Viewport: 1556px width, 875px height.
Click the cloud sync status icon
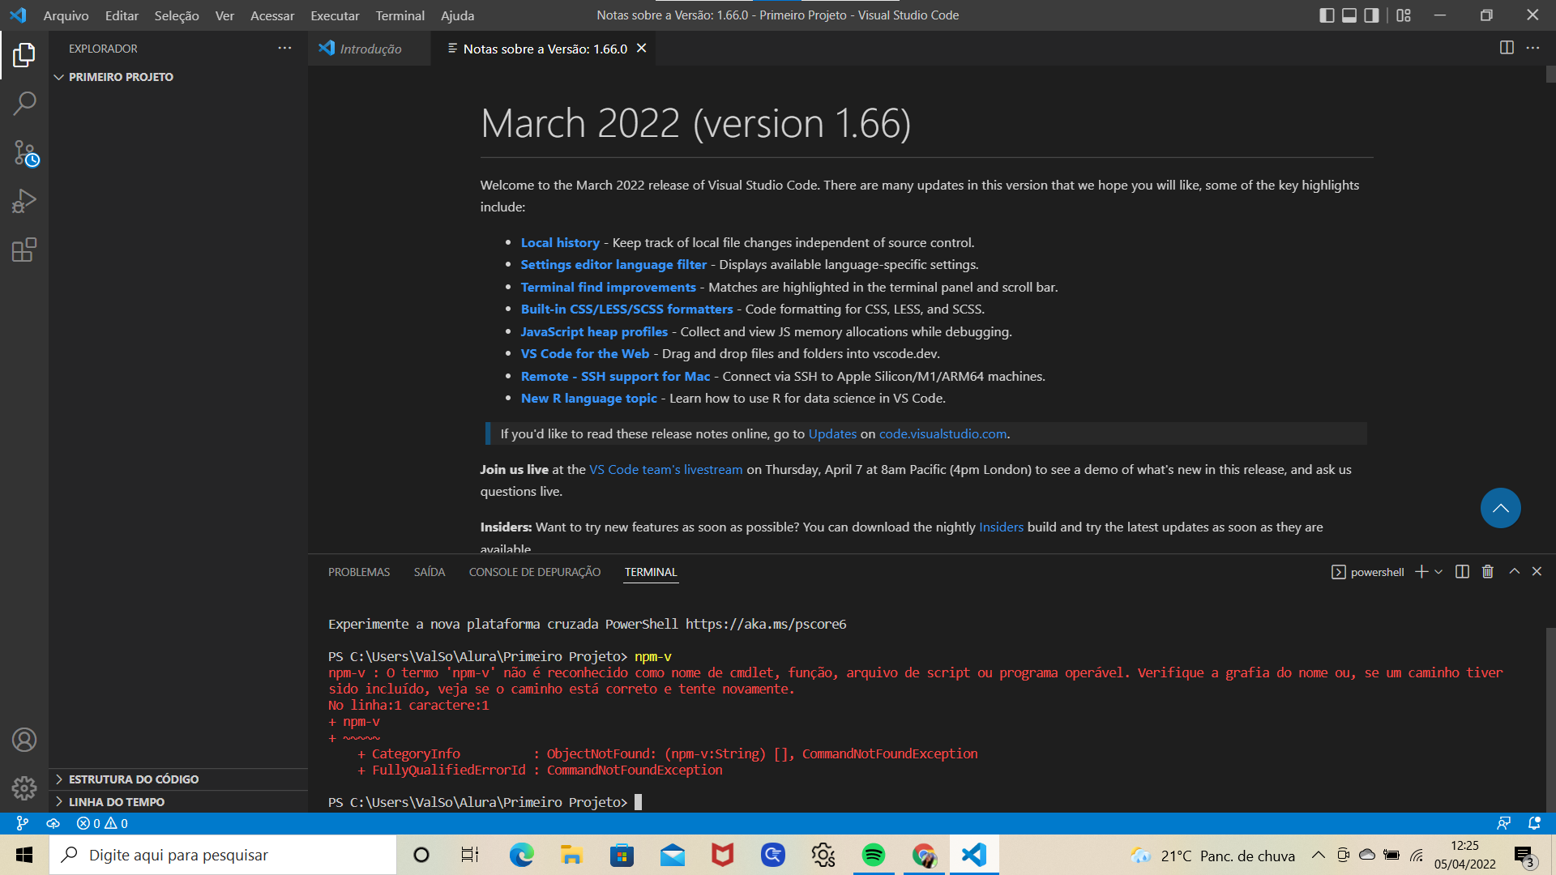click(x=53, y=823)
